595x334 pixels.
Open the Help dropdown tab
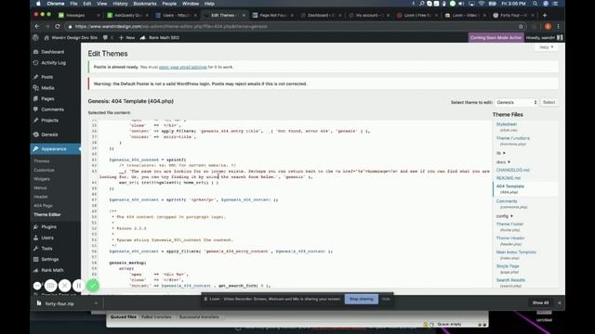coord(547,47)
